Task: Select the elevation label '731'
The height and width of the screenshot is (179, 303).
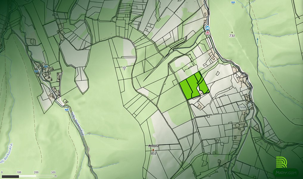Action: tap(232, 36)
